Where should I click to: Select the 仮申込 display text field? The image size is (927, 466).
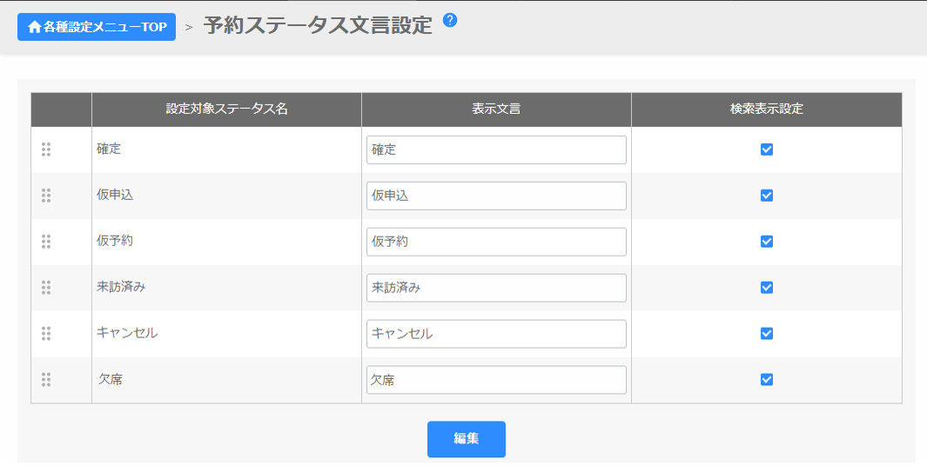click(x=496, y=196)
